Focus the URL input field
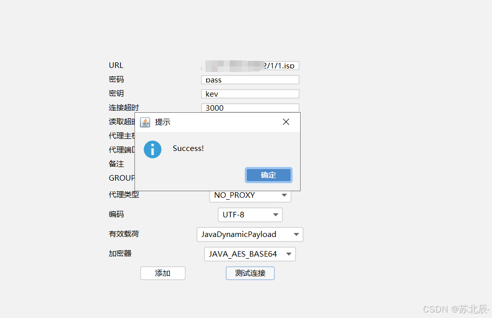This screenshot has height=318, width=492. [250, 66]
